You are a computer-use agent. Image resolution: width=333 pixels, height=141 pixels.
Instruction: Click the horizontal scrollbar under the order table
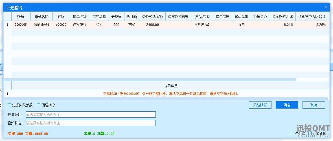[x=150, y=80]
